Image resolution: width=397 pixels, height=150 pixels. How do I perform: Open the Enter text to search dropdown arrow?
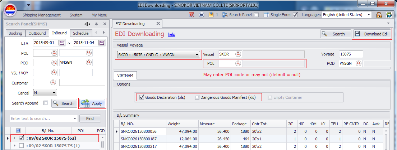tap(75, 118)
